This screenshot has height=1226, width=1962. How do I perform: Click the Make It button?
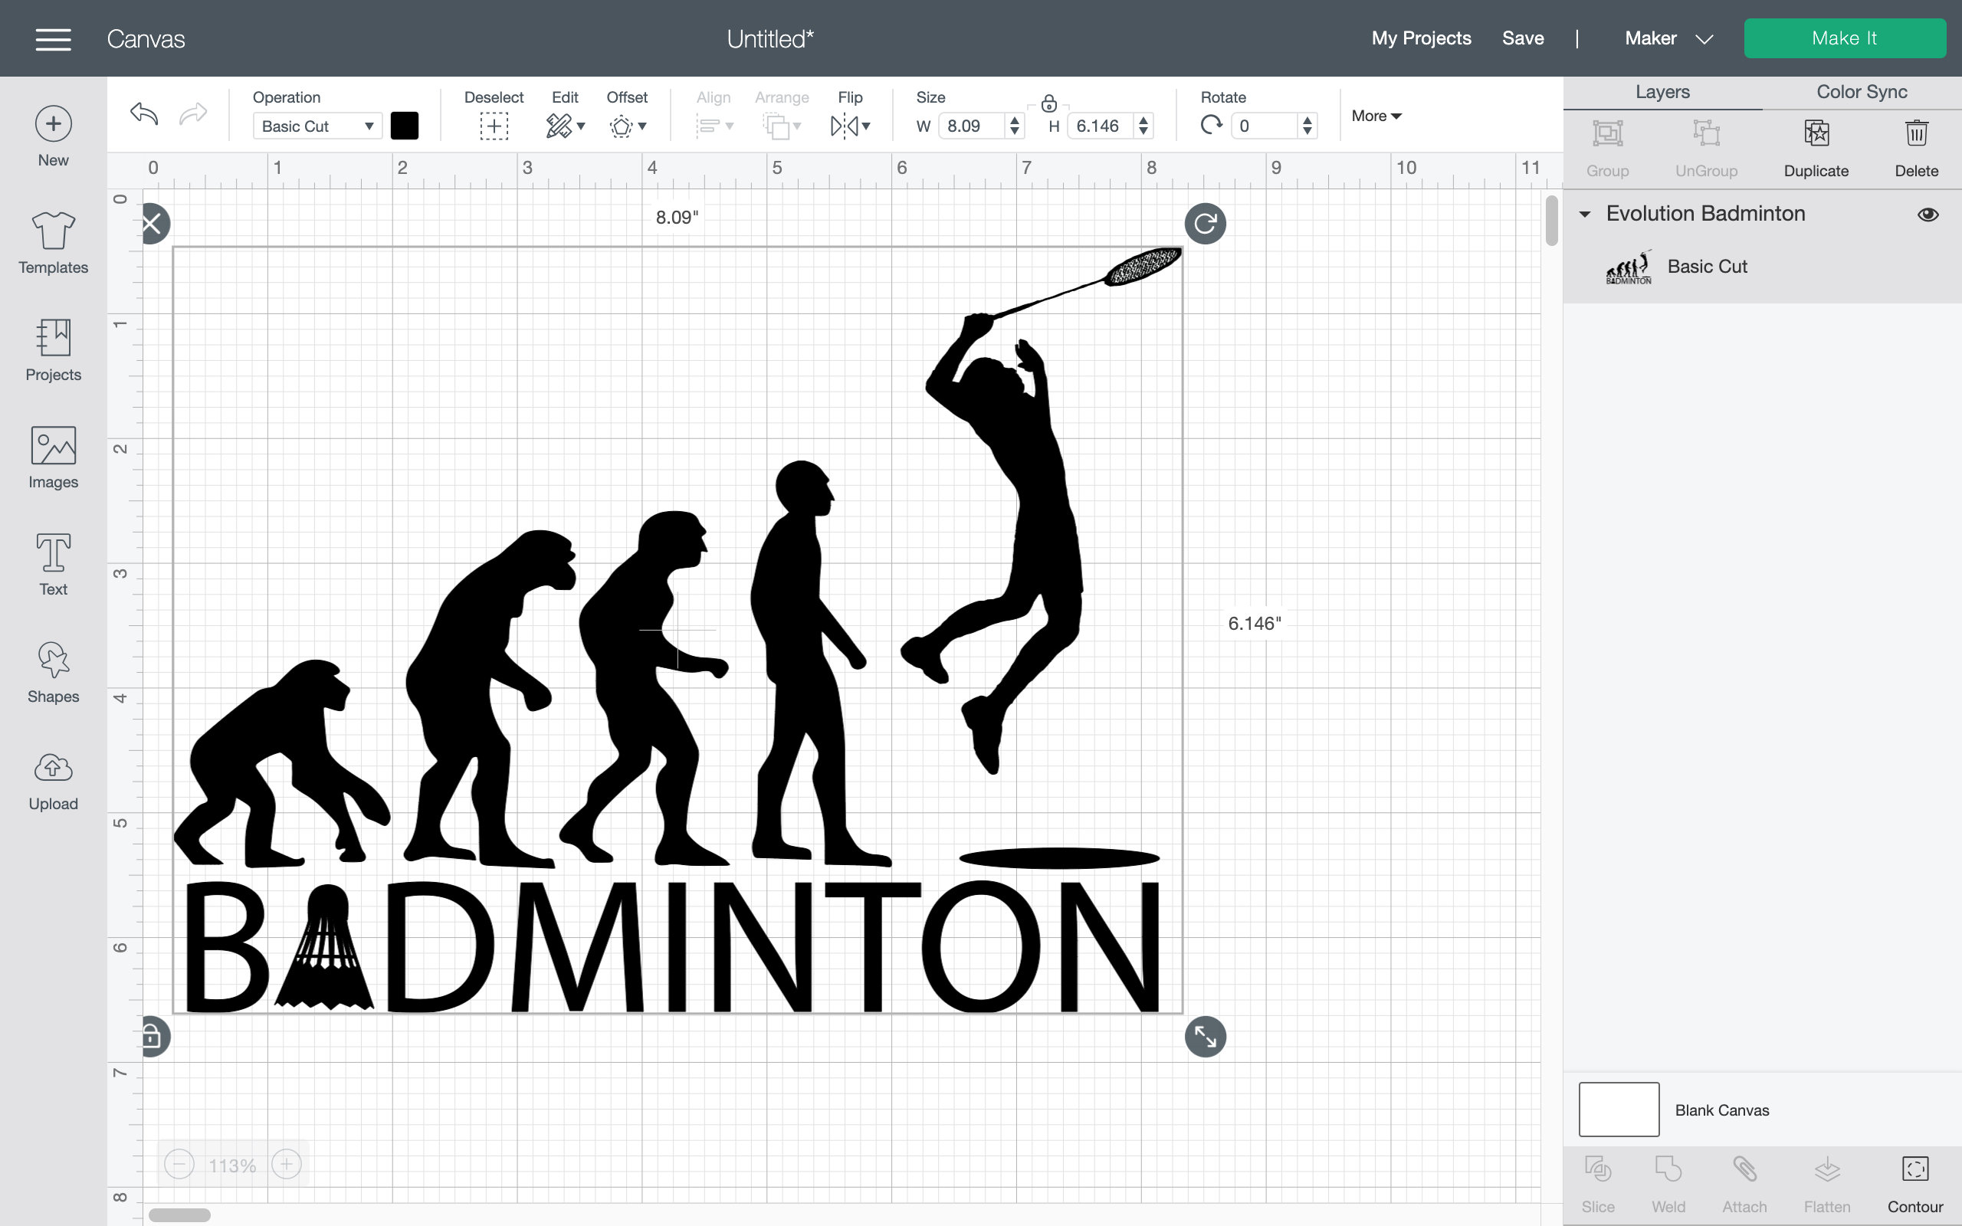click(1845, 38)
